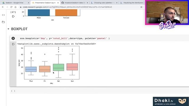The image size is (189, 106).
Task: Click the BOXPLOT heading text
Action: point(19,29)
